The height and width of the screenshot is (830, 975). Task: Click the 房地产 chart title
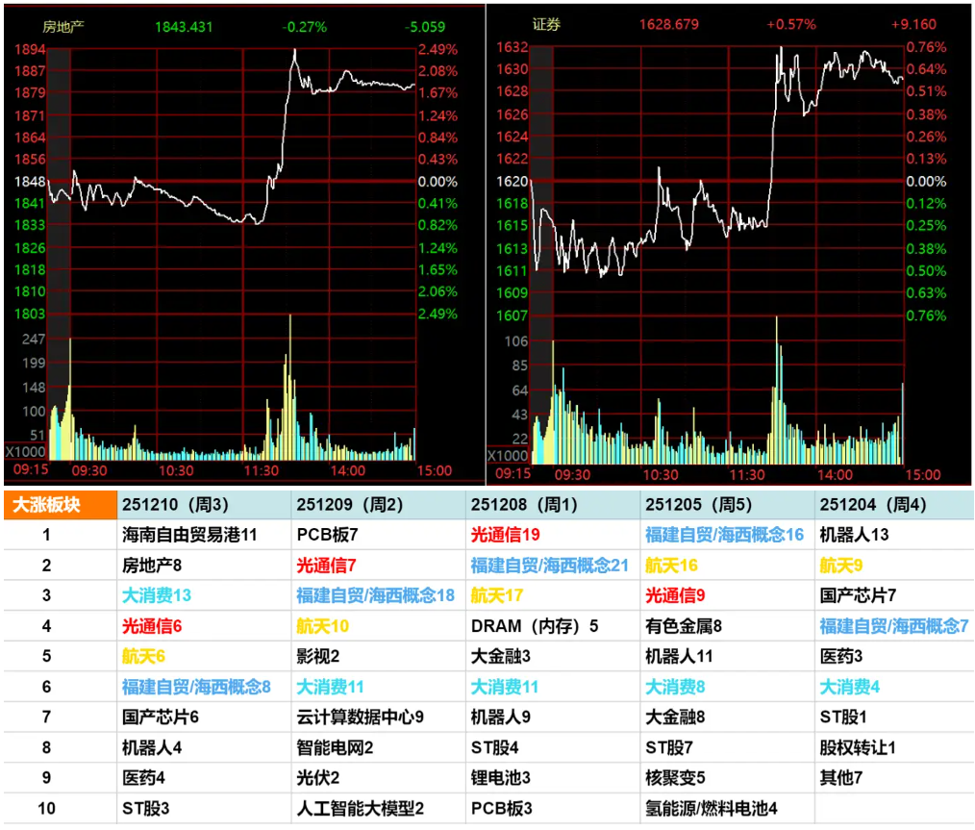(x=64, y=26)
